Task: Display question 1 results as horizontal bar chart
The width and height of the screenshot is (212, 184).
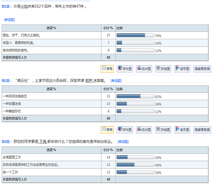Action: pyautogui.click(x=182, y=69)
